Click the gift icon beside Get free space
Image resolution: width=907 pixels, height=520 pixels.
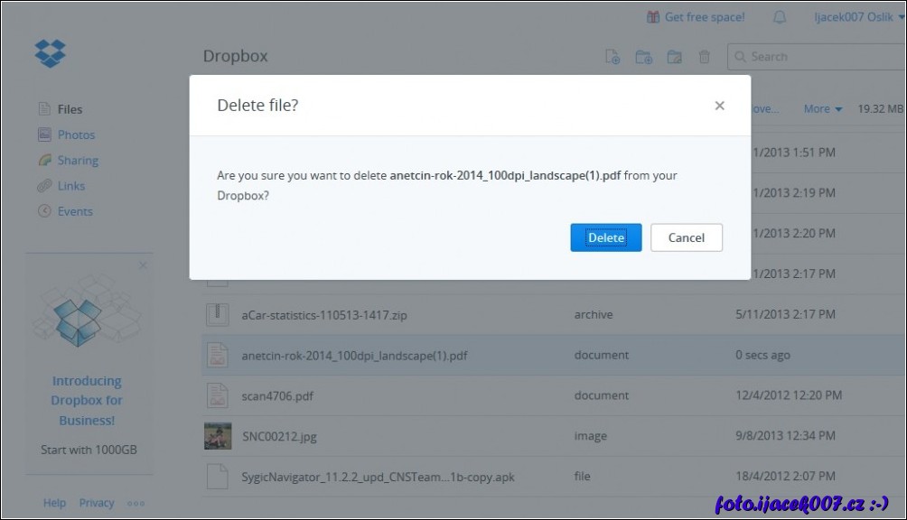click(653, 17)
